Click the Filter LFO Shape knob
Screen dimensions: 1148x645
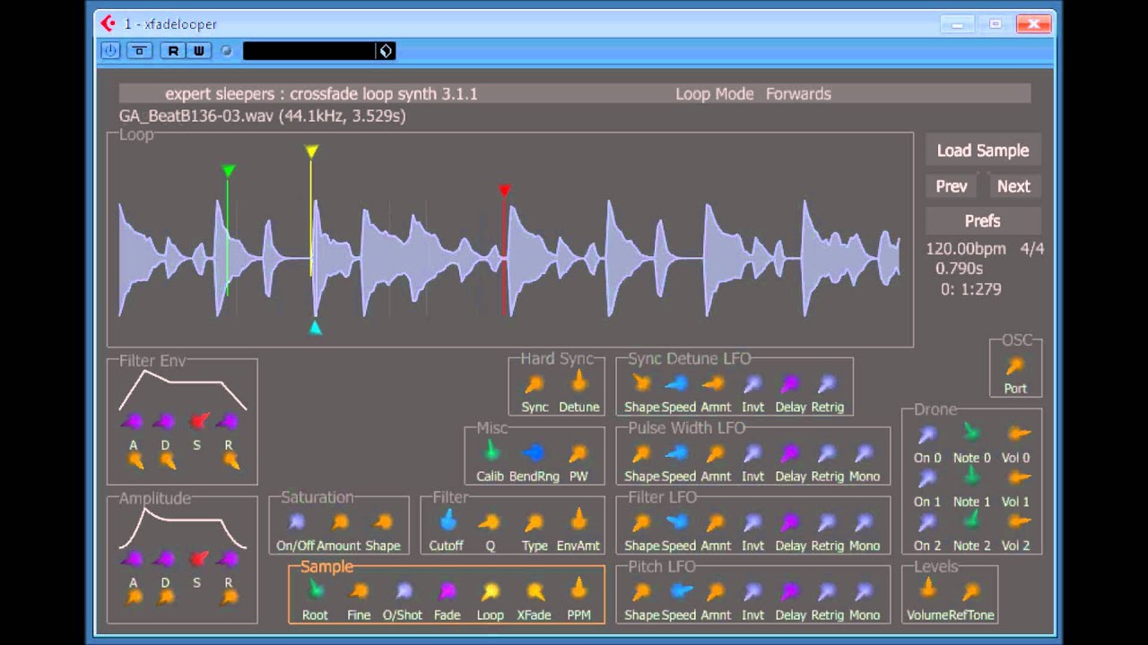(641, 521)
